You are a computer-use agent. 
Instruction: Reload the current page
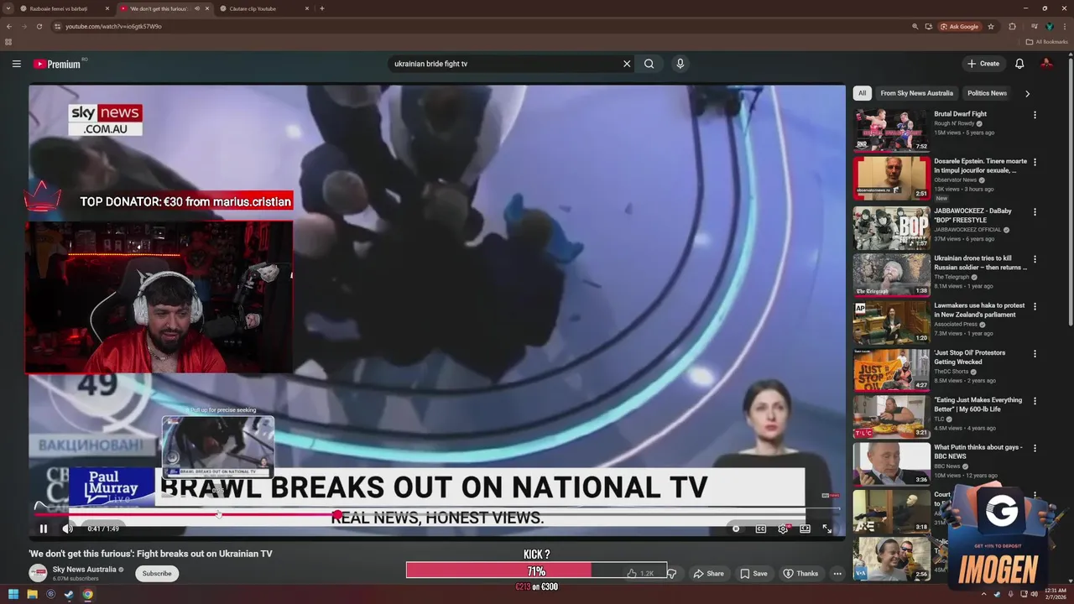pos(39,26)
